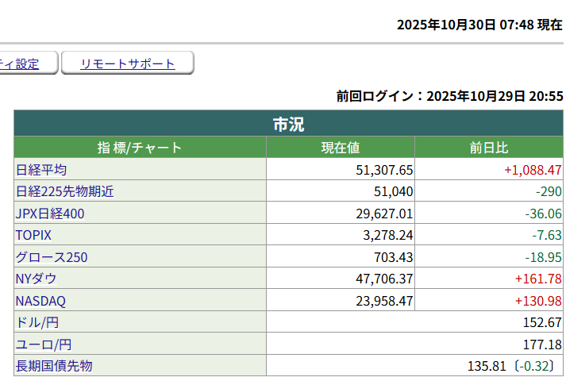This screenshot has width=566, height=381.
Task: Click the ドル/円 rate 152.67
Action: point(544,322)
